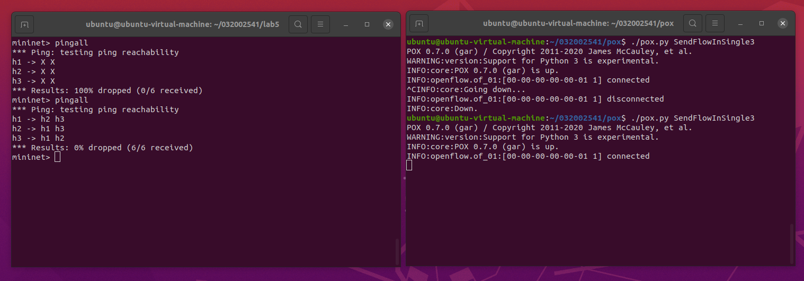Click '^CINFO:core:Going down...' line in pox terminal
Image resolution: width=804 pixels, height=281 pixels.
point(466,89)
